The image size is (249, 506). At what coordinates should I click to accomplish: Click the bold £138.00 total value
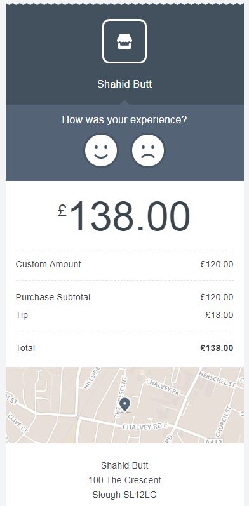click(x=217, y=348)
